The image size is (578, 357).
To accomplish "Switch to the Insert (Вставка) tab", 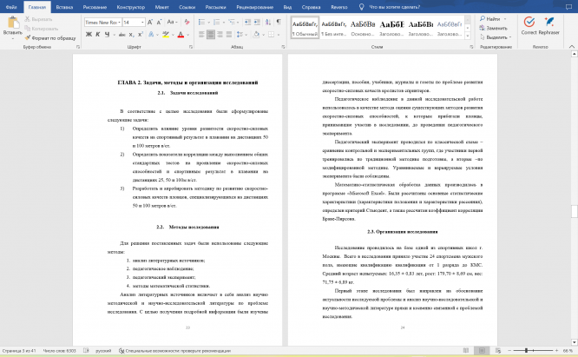I will [x=64, y=7].
